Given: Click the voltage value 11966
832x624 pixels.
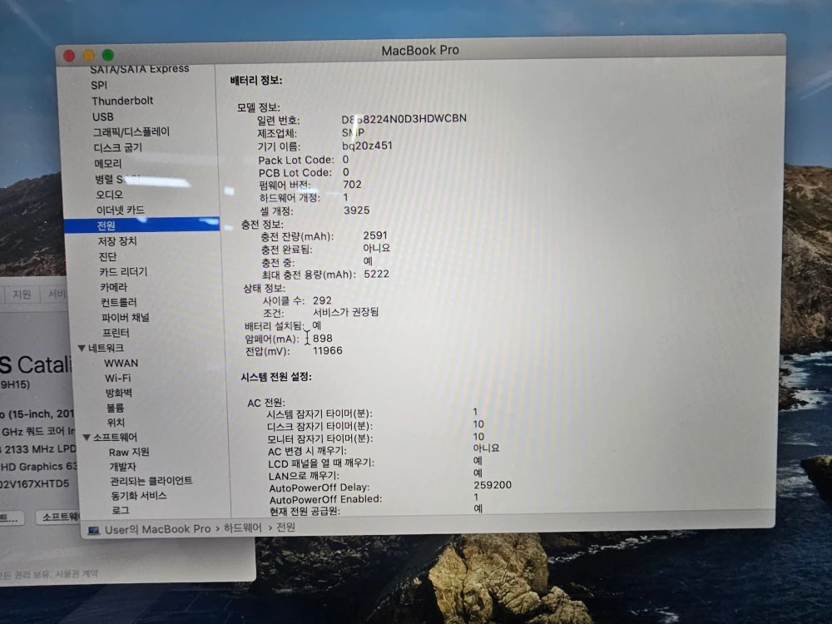Looking at the screenshot, I should (x=327, y=351).
